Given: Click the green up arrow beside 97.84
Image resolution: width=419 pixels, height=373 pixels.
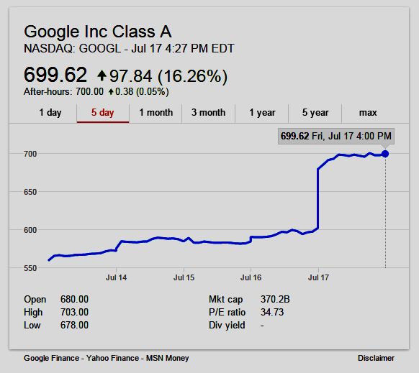Looking at the screenshot, I should tap(102, 75).
